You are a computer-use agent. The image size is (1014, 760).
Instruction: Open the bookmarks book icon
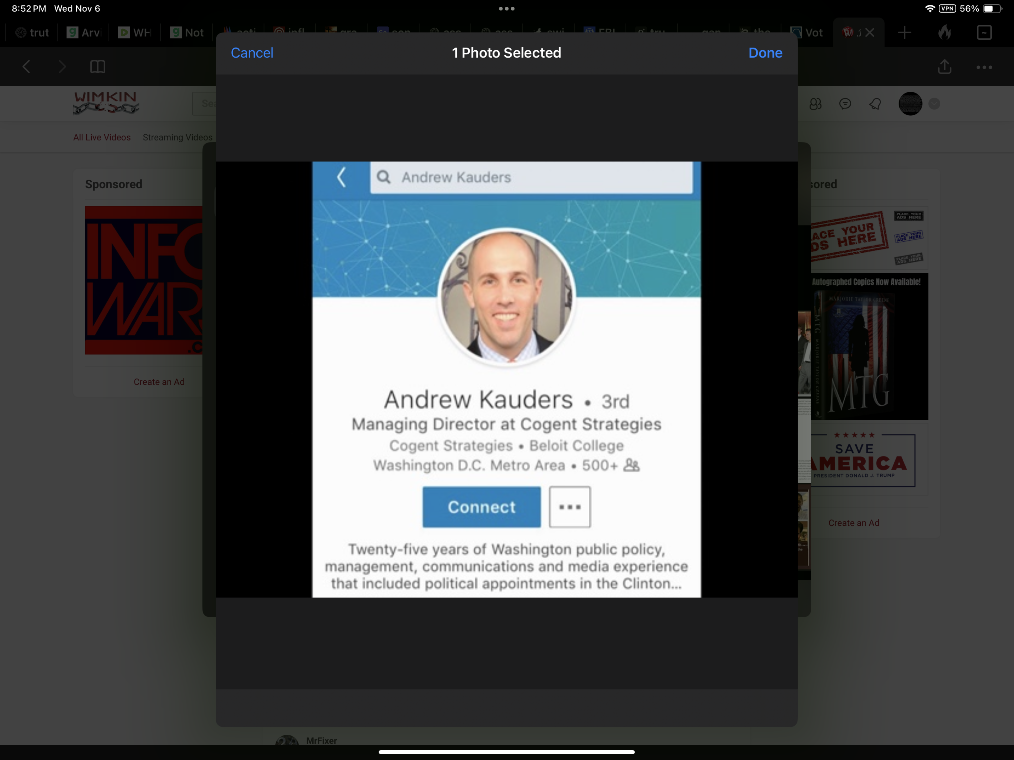click(97, 67)
